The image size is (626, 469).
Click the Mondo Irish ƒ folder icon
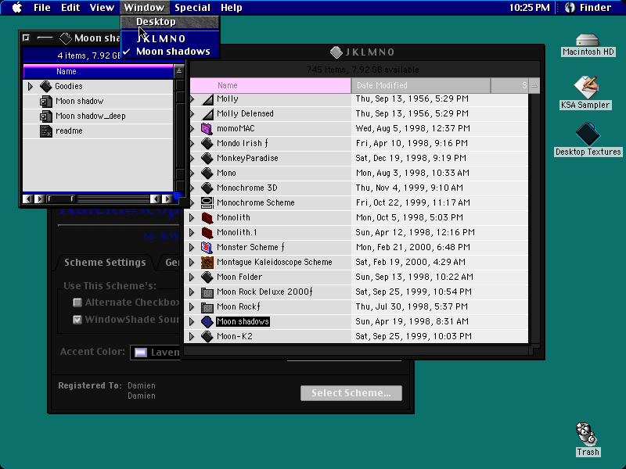[x=207, y=143]
